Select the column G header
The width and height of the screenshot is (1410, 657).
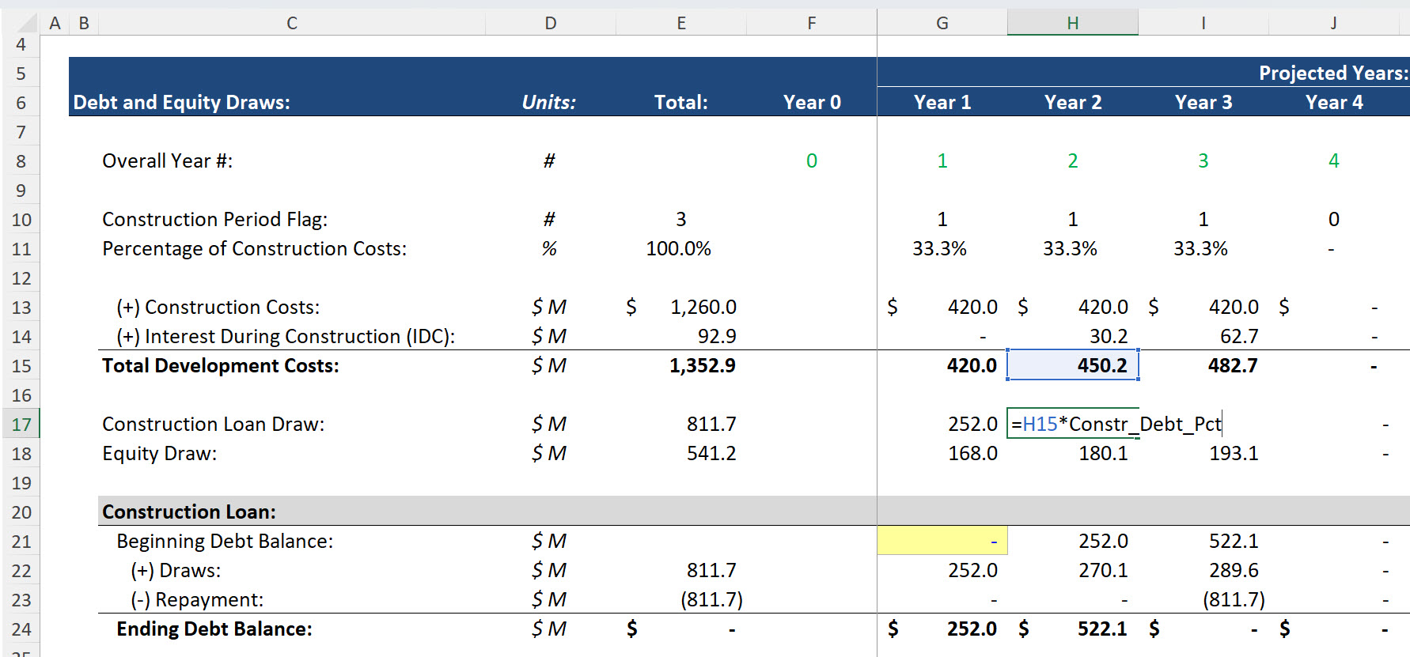[x=942, y=23]
